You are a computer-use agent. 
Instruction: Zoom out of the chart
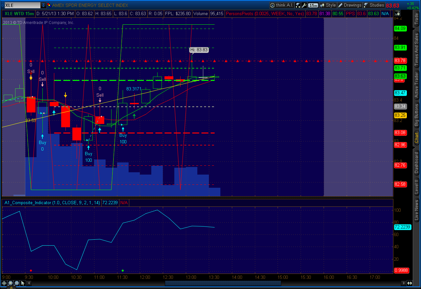[x=16, y=283]
